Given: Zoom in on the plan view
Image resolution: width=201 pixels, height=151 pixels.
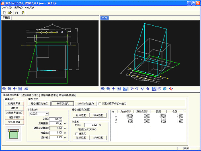Looking at the screenshot, I should pos(4,89).
